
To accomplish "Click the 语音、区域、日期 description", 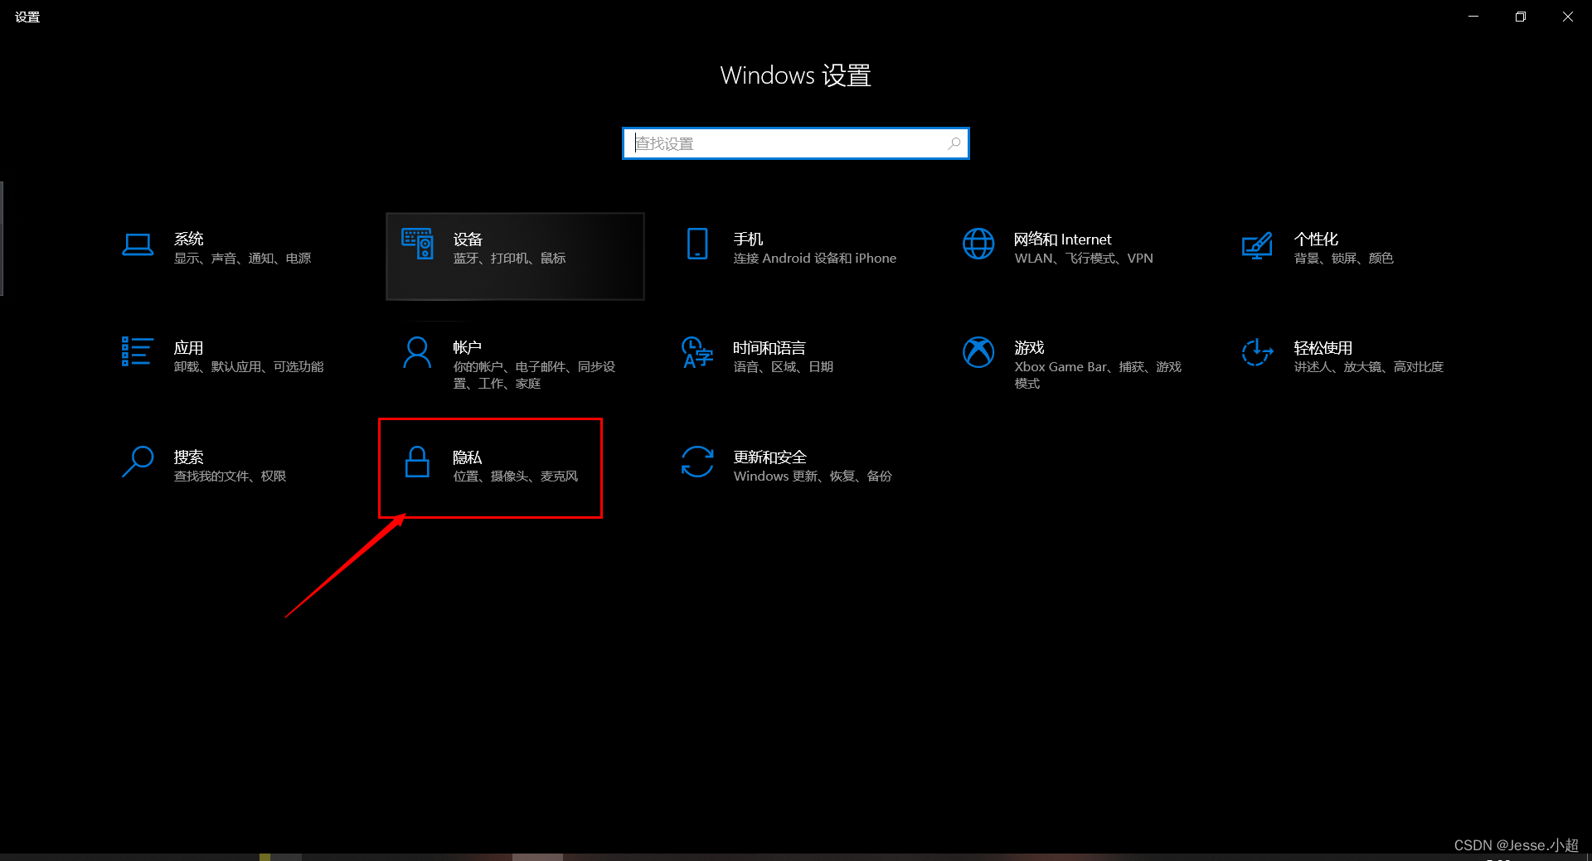I will pos(784,367).
